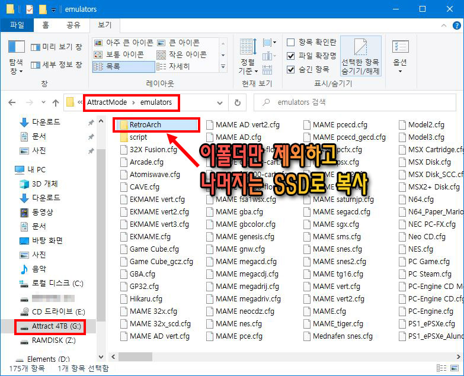Open the File (파일) tab
This screenshot has width=464, height=376.
[x=17, y=25]
